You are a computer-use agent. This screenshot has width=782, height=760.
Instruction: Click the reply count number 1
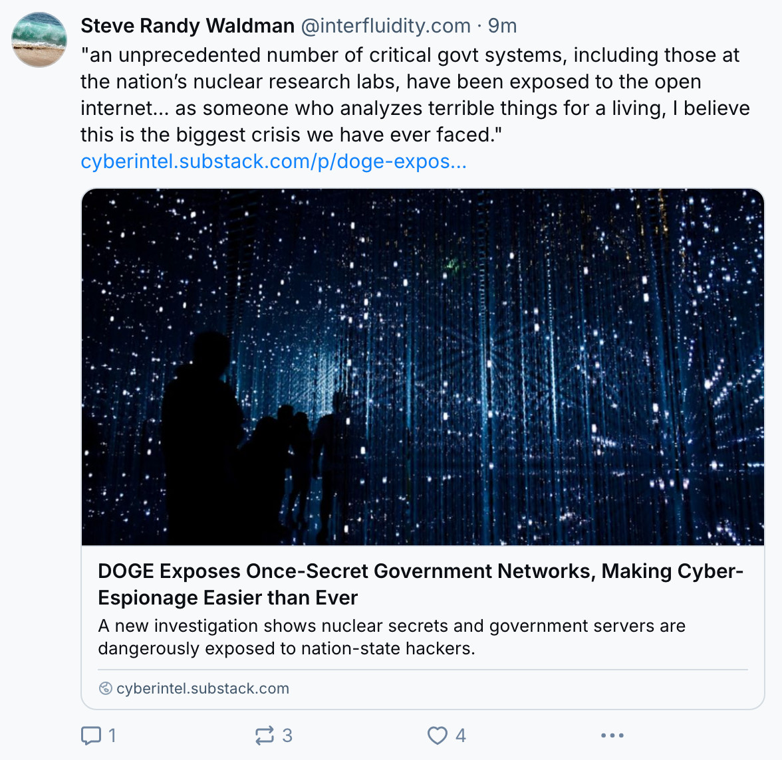coord(112,735)
